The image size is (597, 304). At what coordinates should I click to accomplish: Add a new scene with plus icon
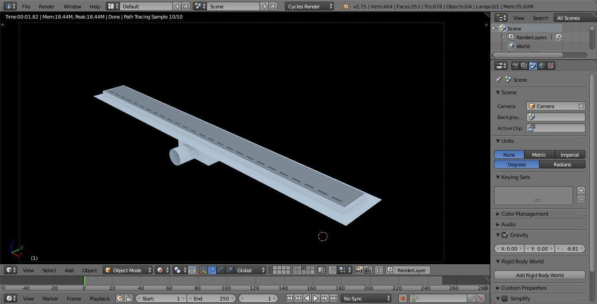click(264, 6)
